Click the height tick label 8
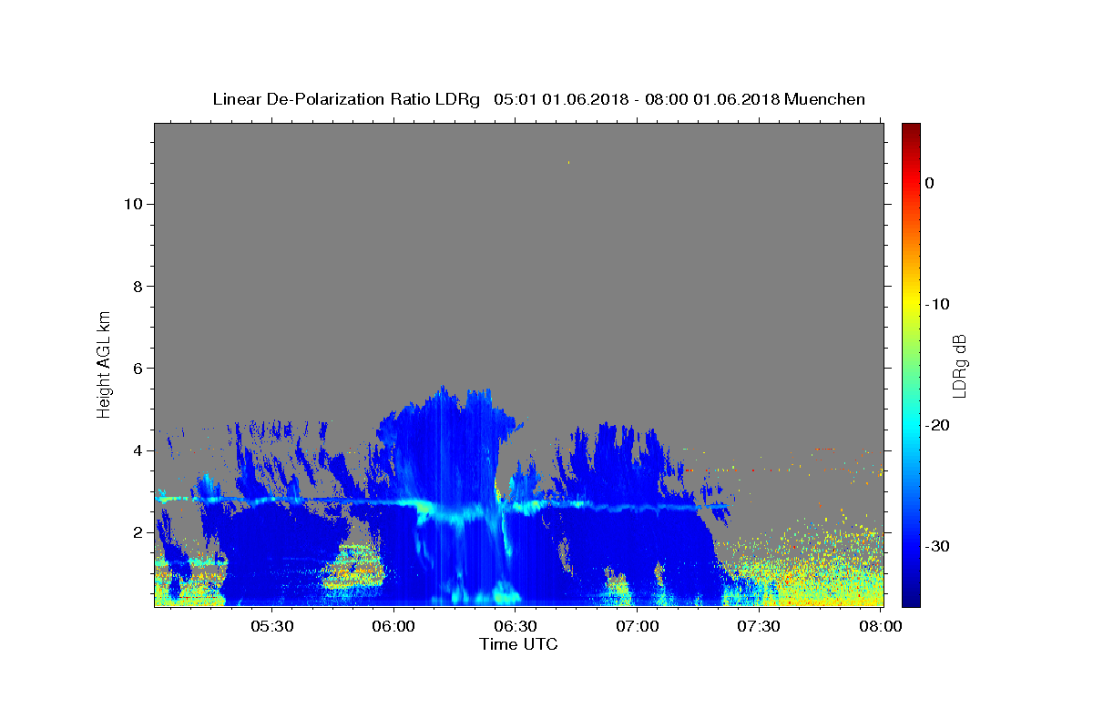 136,286
